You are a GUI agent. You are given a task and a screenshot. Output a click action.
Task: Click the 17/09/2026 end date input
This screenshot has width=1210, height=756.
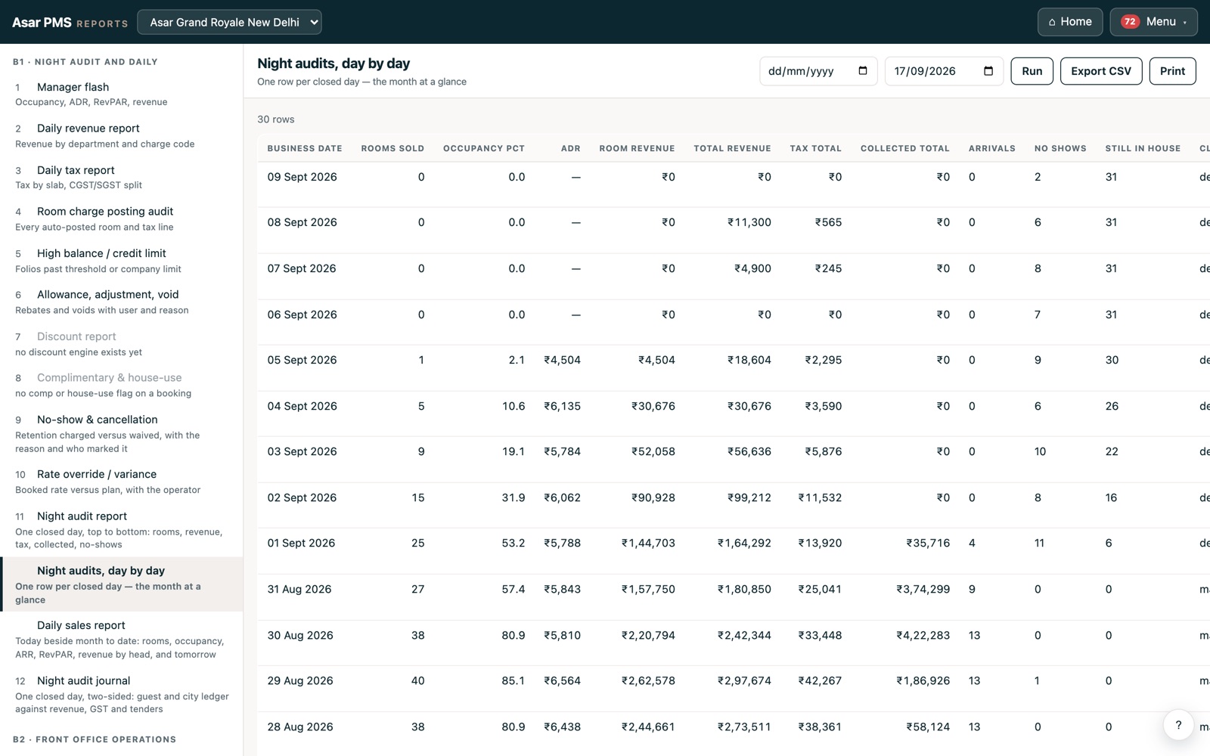[x=944, y=71]
